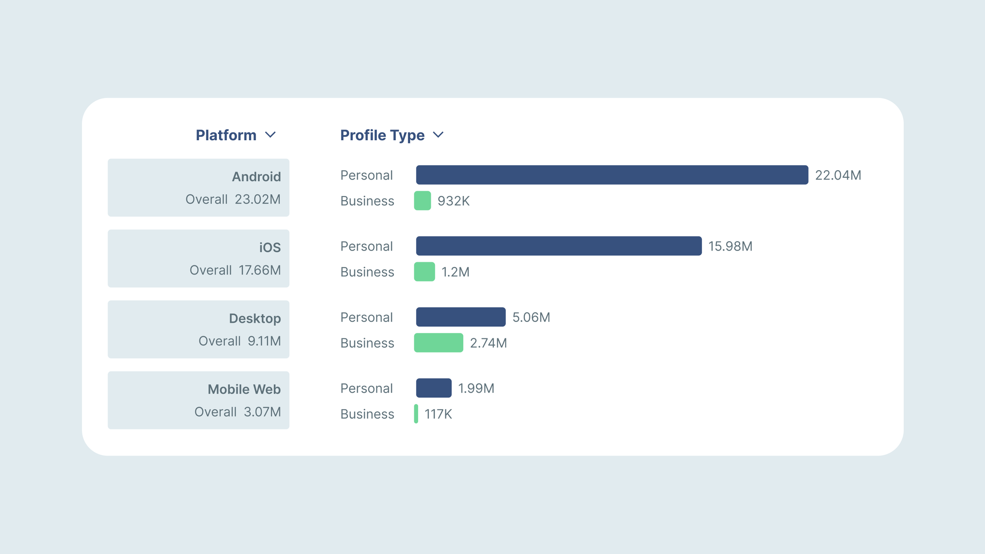Click iOS Personal bar 15.98M
This screenshot has height=554, width=985.
click(559, 246)
